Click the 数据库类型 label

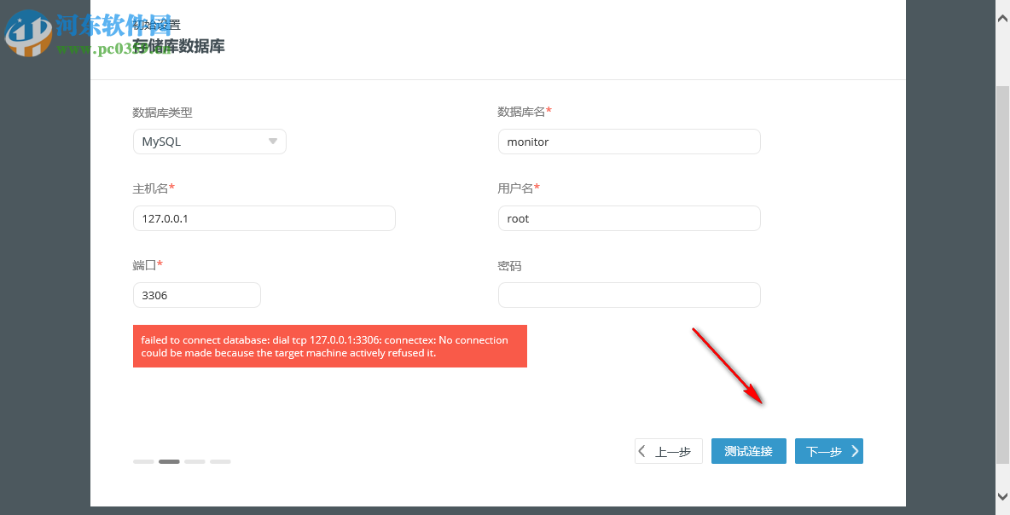162,113
